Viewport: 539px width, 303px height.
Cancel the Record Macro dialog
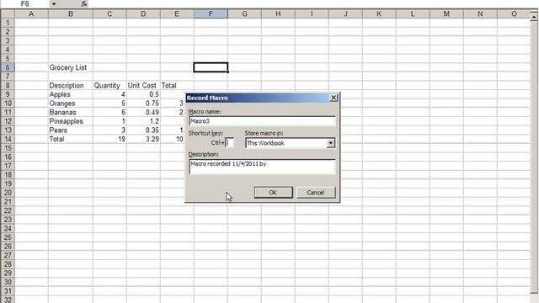316,193
